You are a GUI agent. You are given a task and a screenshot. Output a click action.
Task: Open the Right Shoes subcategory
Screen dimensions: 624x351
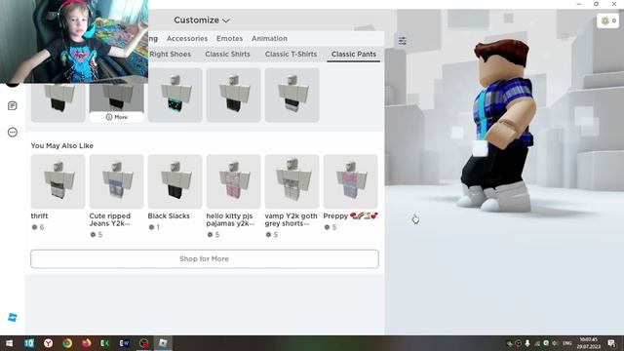point(171,54)
